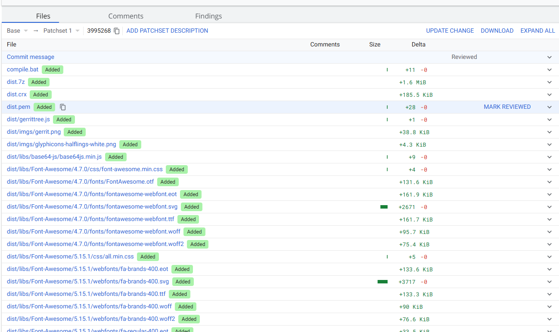The width and height of the screenshot is (559, 332).
Task: Select the Files tab
Action: pyautogui.click(x=43, y=16)
